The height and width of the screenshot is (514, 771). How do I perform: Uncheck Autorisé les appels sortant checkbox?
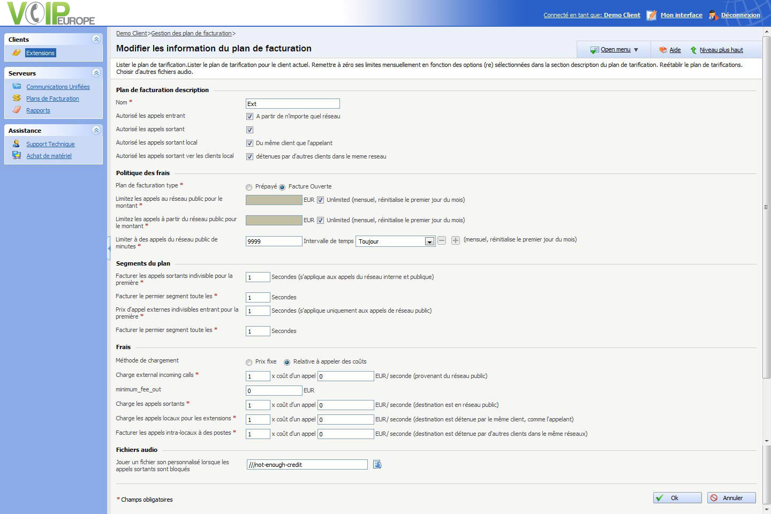(x=250, y=130)
